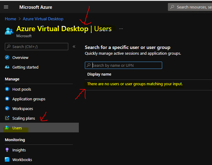This screenshot has width=212, height=165.
Task: Click the 'There are no users' message
Action: 135,84
